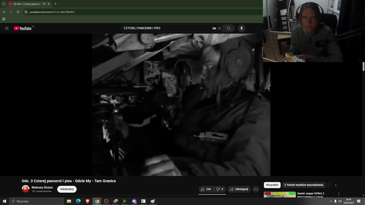365x205 pixels.
Task: Launch Microsoft Edge from the taskbar
Action: point(78,201)
